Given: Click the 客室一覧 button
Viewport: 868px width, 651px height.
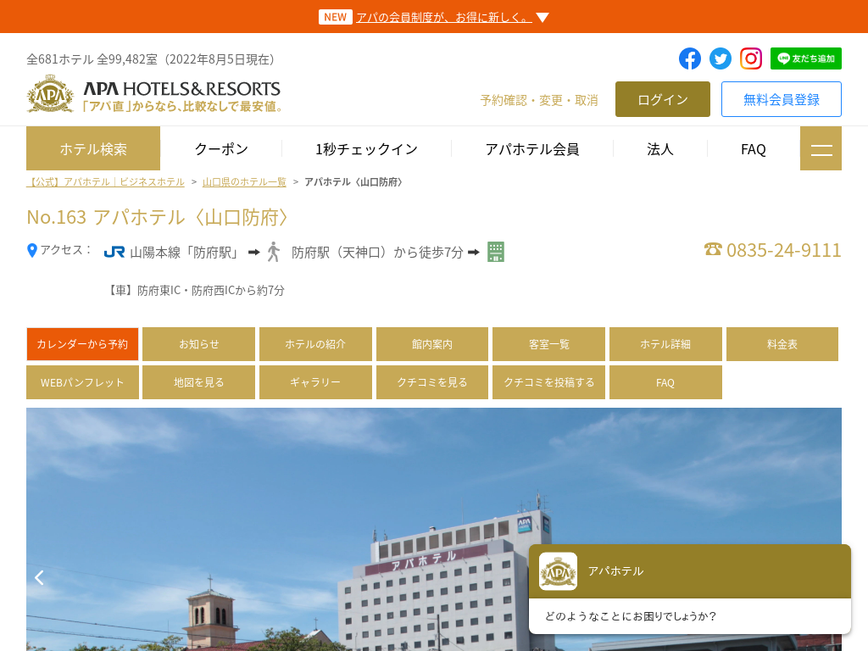Looking at the screenshot, I should 548,344.
